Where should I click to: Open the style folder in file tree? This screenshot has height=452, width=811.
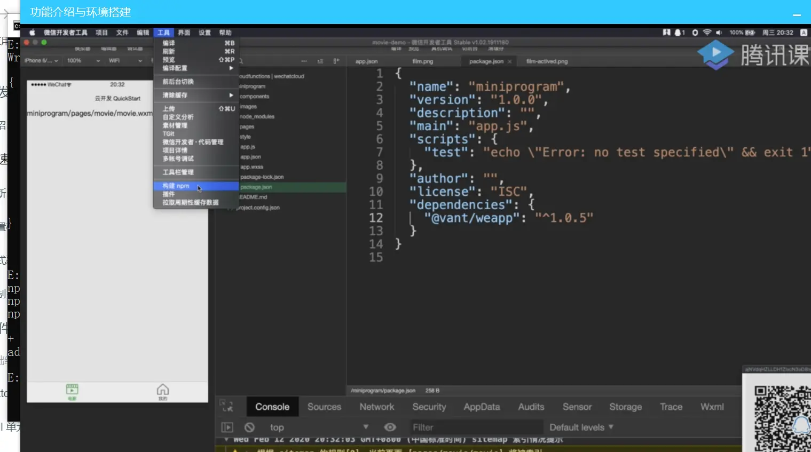click(245, 137)
